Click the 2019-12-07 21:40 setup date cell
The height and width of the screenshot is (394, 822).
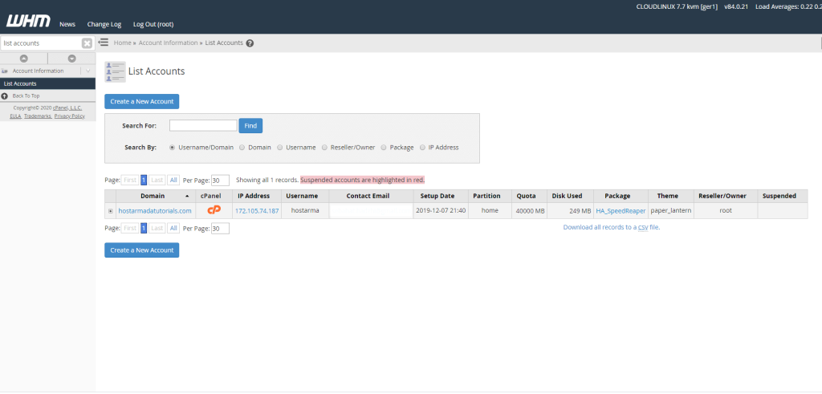[441, 210]
